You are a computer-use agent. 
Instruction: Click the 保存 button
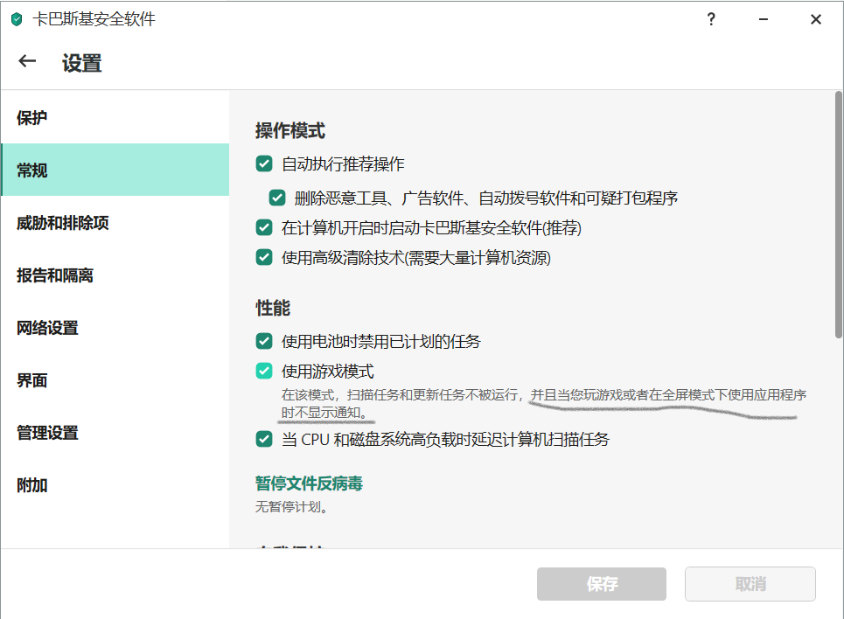pyautogui.click(x=602, y=584)
